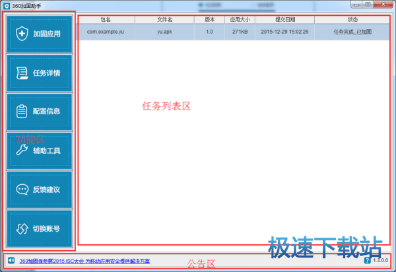Click the 271KB size cell
Image resolution: width=396 pixels, height=272 pixels.
click(240, 32)
